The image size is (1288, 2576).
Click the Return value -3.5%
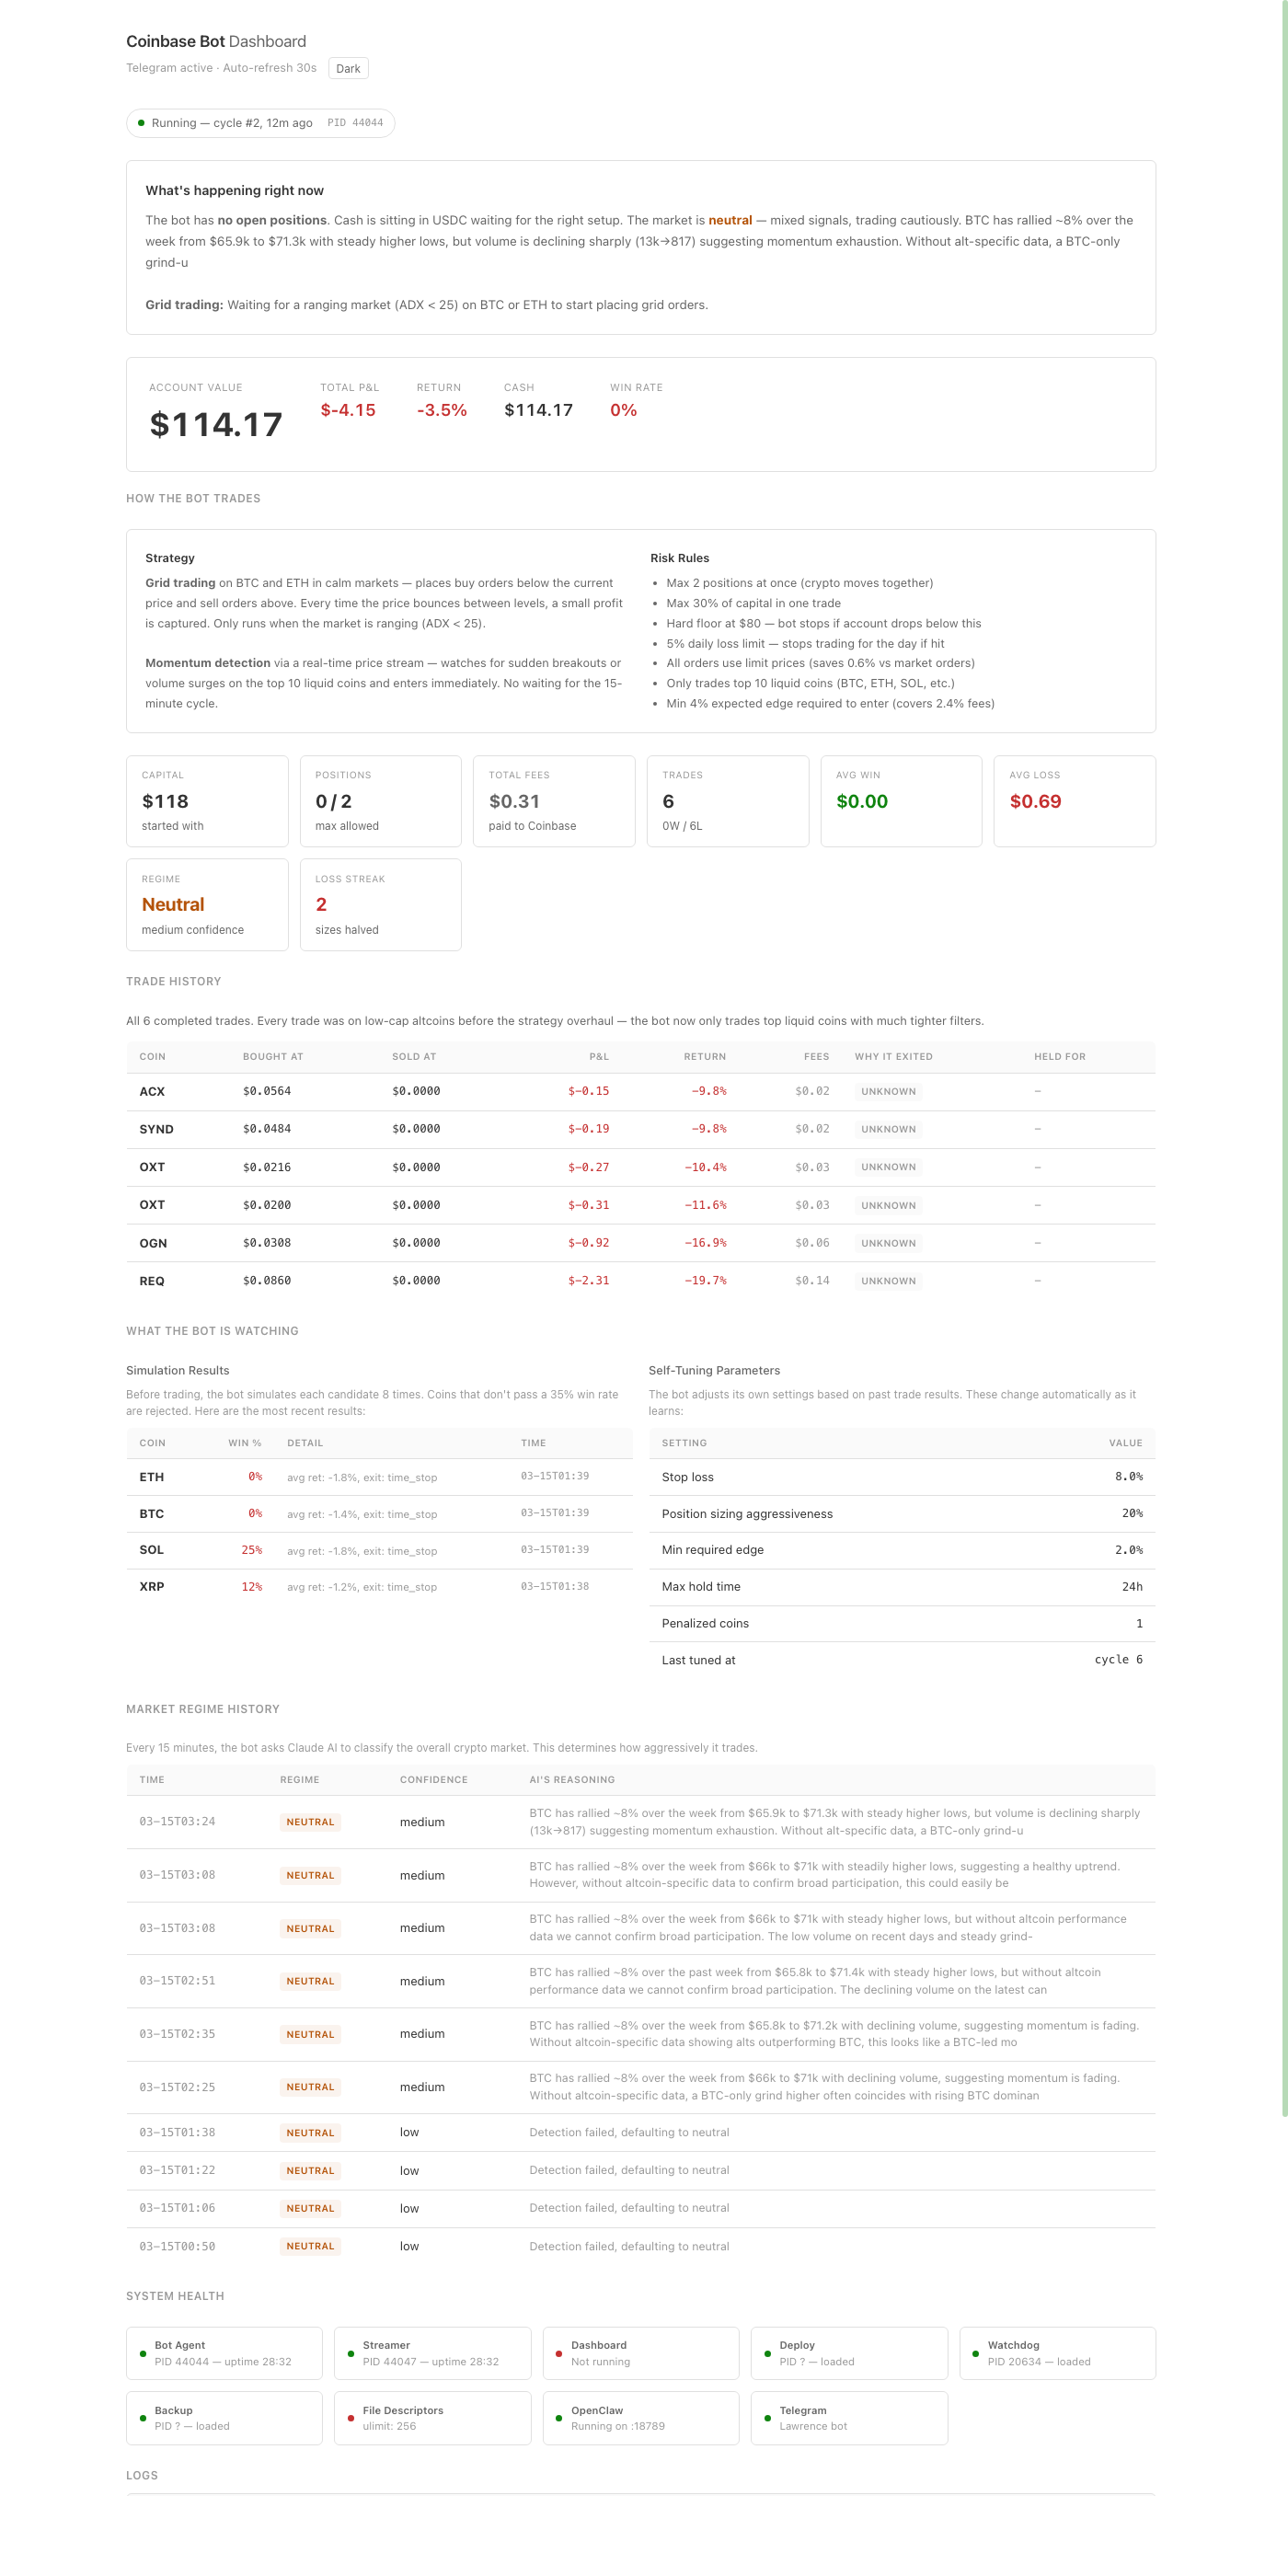click(x=442, y=410)
